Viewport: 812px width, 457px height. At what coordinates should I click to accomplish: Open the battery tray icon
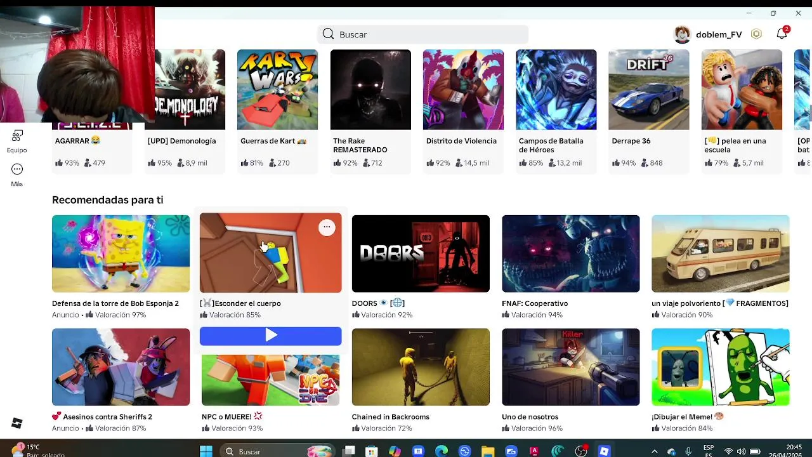(754, 451)
